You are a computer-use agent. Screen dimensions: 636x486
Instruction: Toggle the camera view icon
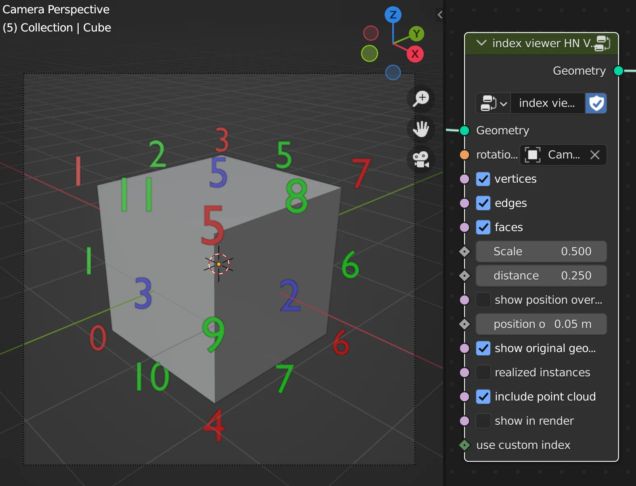[x=421, y=159]
